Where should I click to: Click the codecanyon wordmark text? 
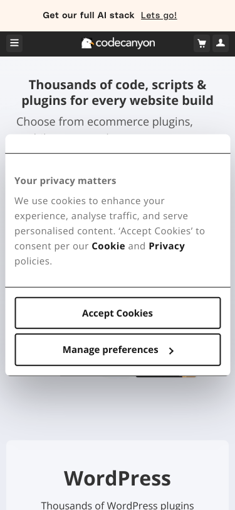click(125, 43)
